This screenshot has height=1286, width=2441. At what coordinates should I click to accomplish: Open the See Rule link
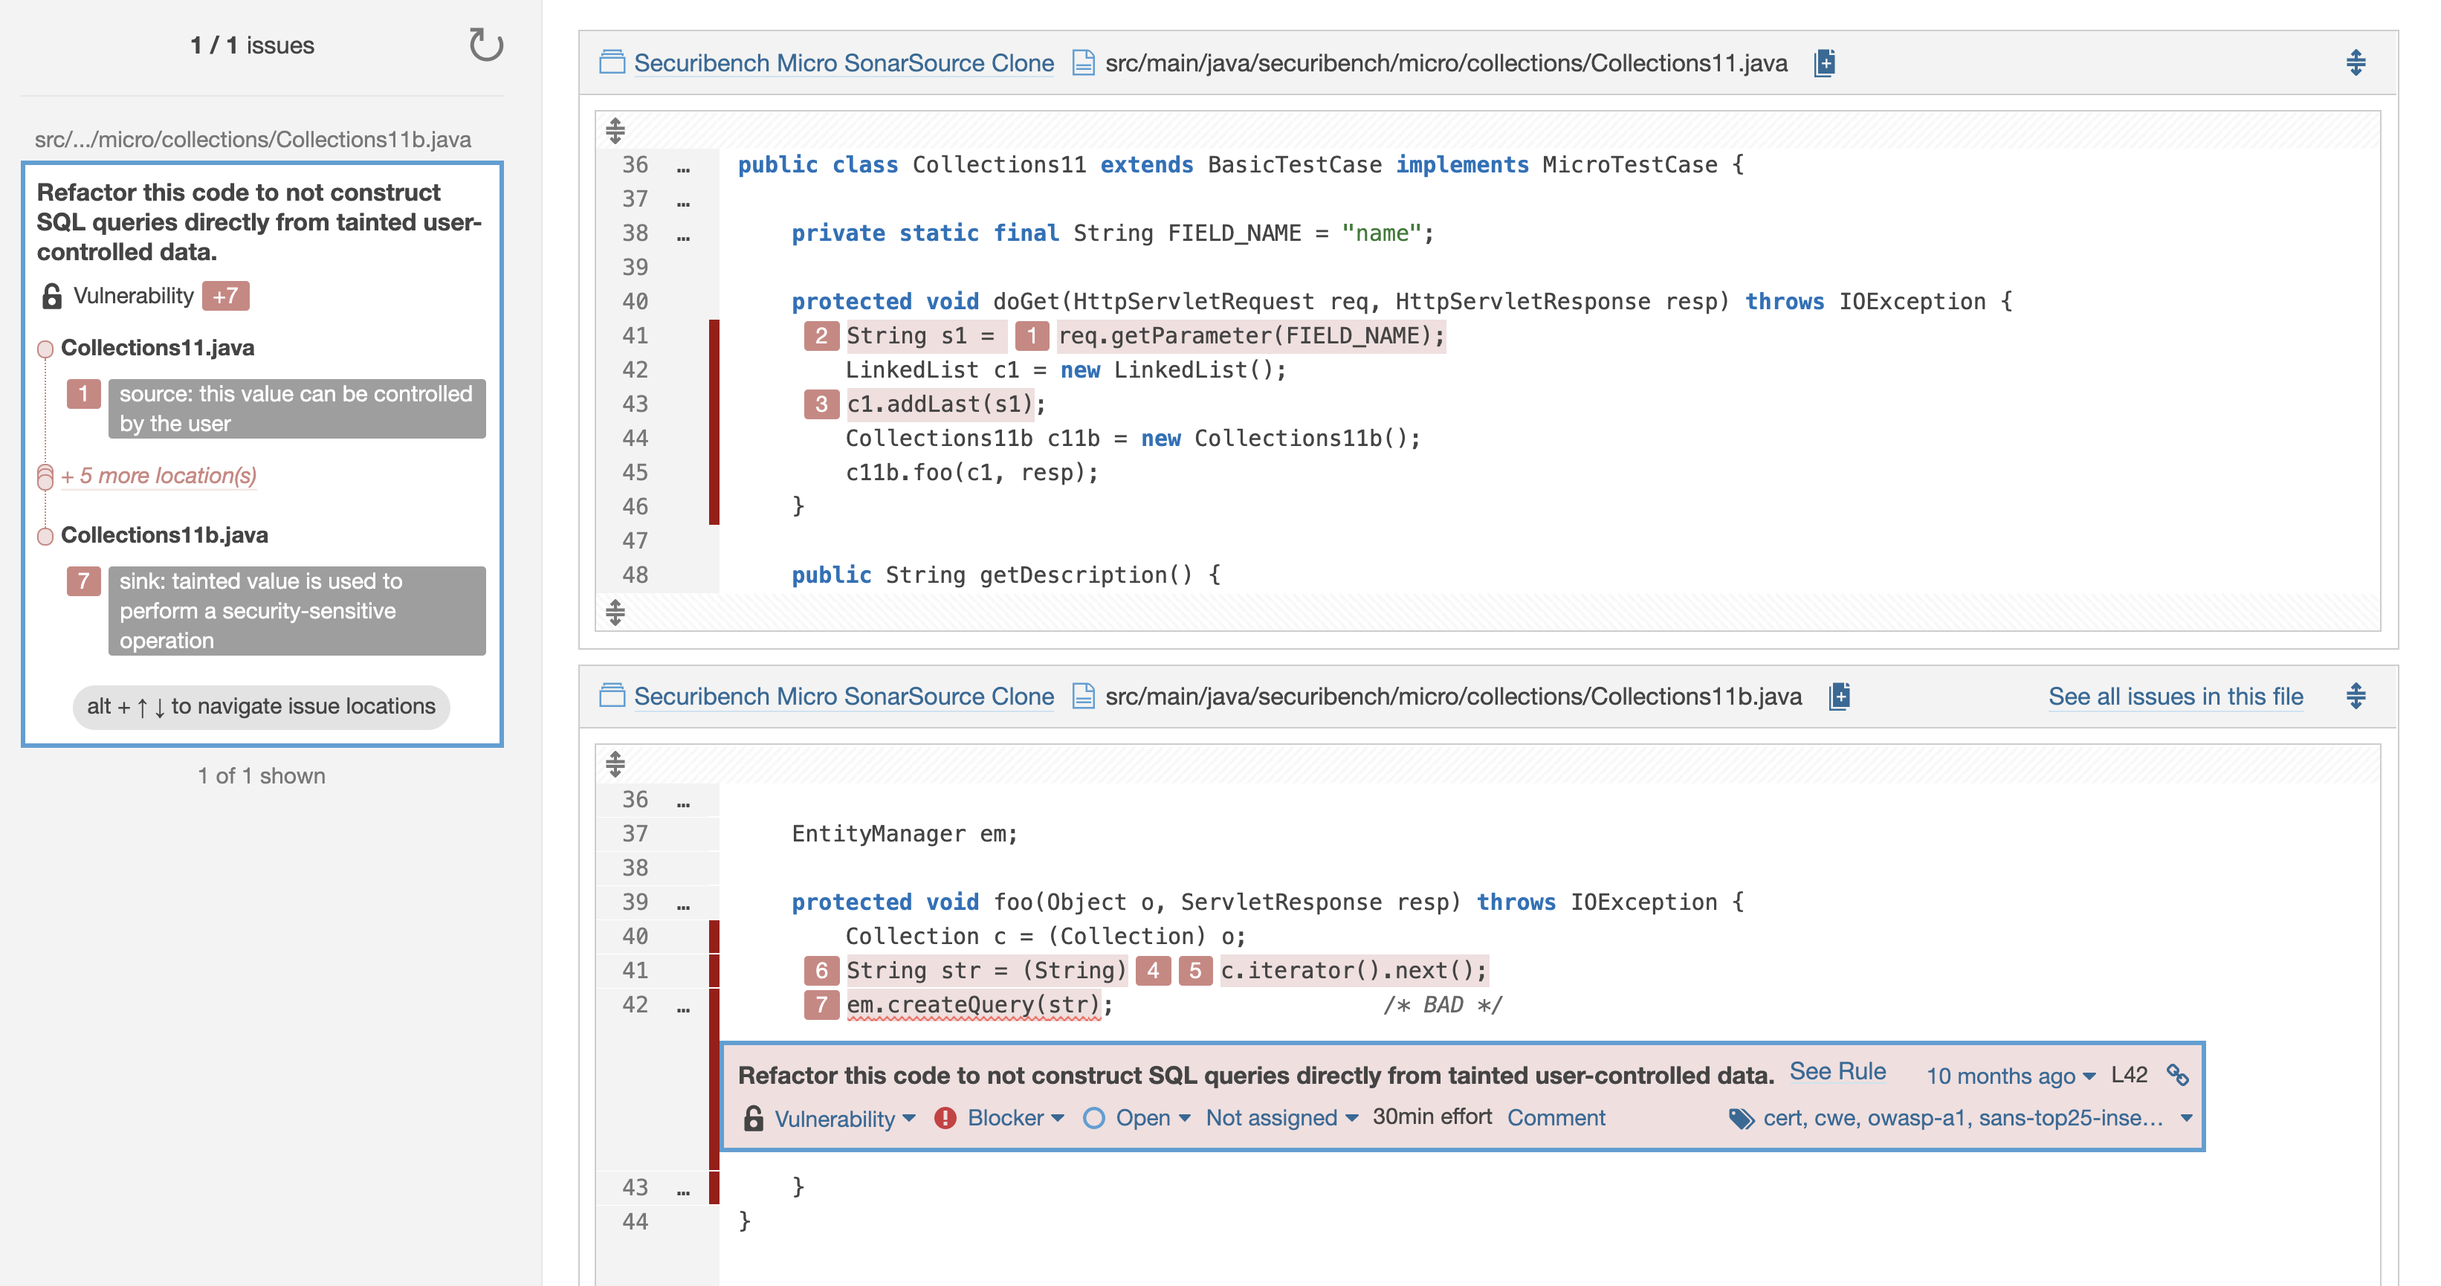pos(1837,1072)
